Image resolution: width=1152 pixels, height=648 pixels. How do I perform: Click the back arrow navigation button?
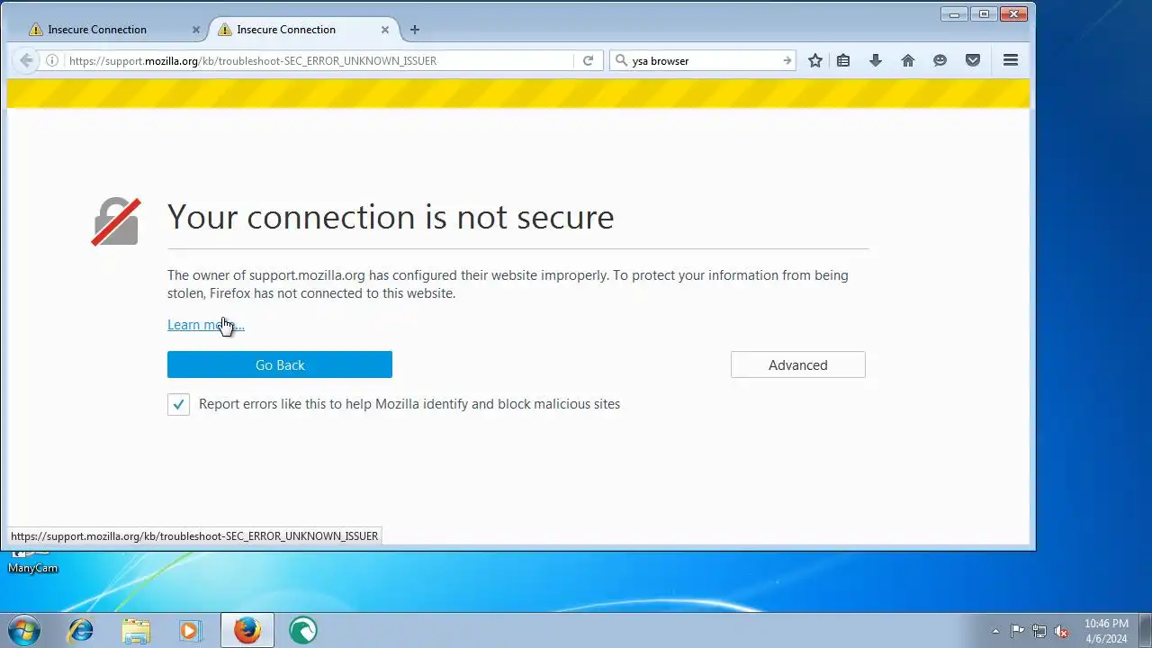click(27, 60)
